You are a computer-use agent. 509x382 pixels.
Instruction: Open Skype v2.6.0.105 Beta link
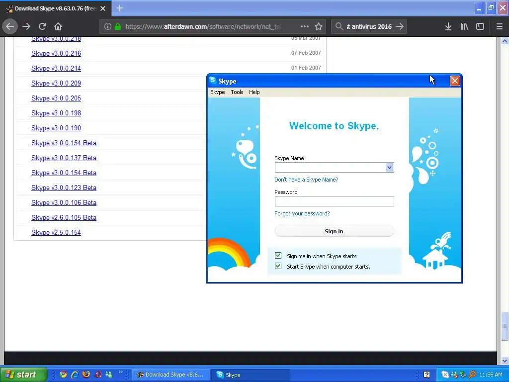(x=64, y=218)
